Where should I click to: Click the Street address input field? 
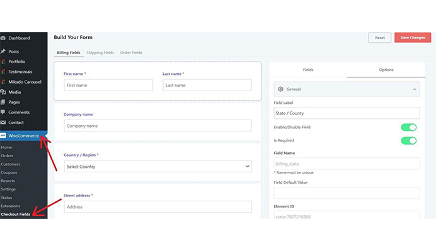tap(158, 207)
